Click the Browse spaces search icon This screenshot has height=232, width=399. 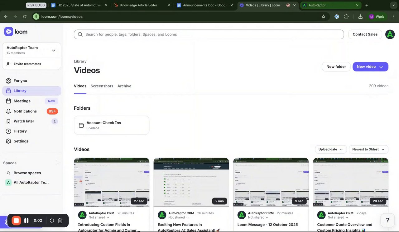coord(8,173)
